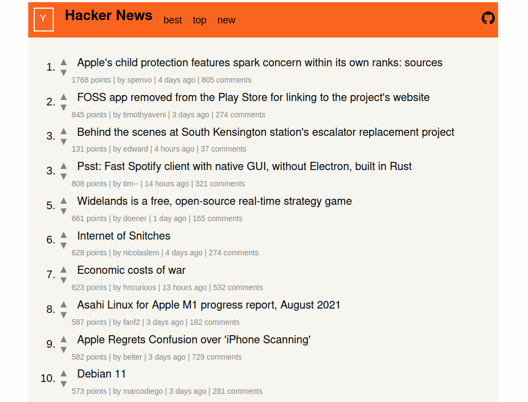Downvote the Widelands strategy game story

click(64, 211)
